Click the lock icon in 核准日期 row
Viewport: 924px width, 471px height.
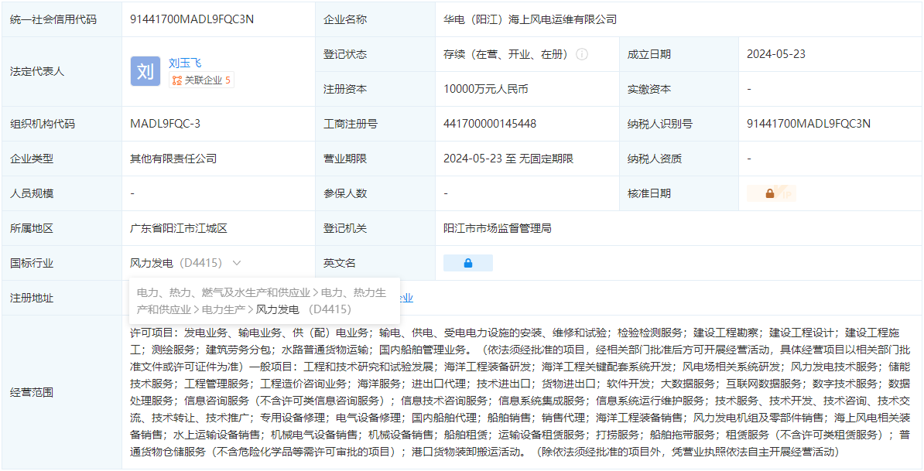point(769,194)
